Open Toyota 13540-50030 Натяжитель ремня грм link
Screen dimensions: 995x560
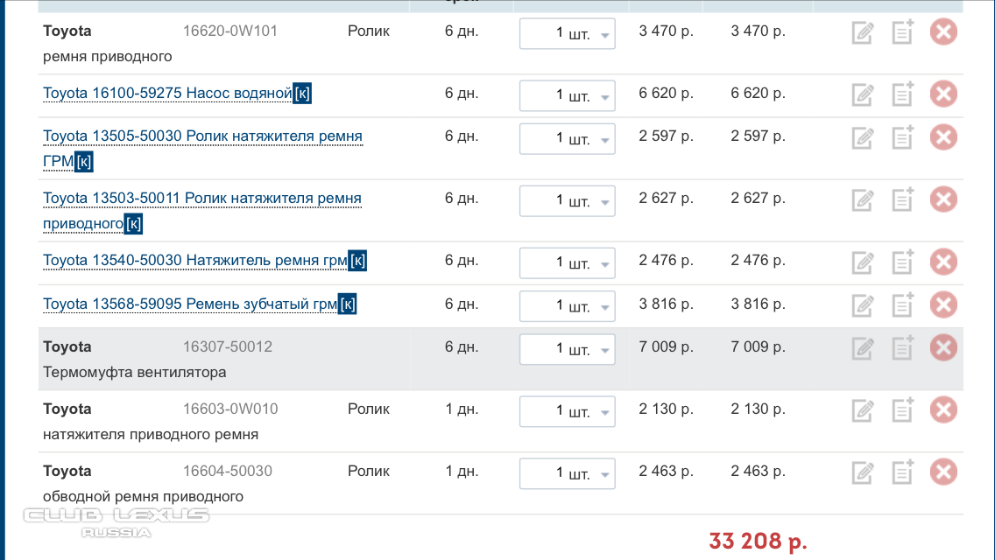coord(195,261)
